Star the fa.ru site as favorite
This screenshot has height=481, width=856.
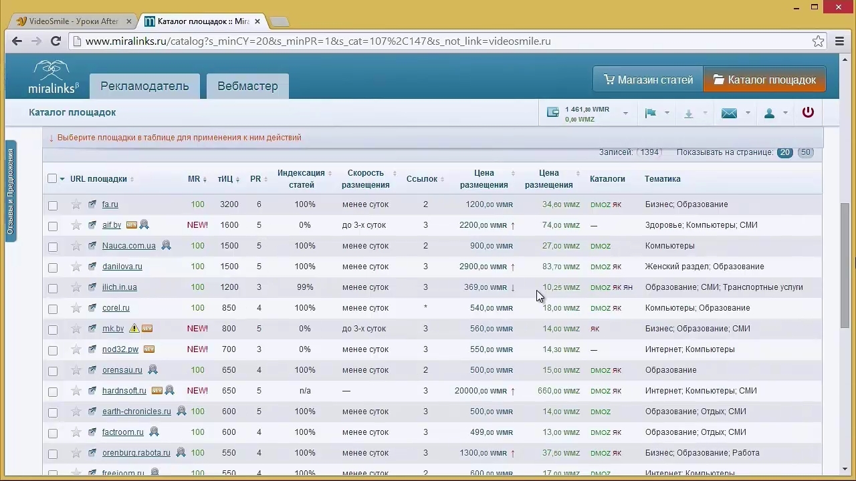pos(76,204)
